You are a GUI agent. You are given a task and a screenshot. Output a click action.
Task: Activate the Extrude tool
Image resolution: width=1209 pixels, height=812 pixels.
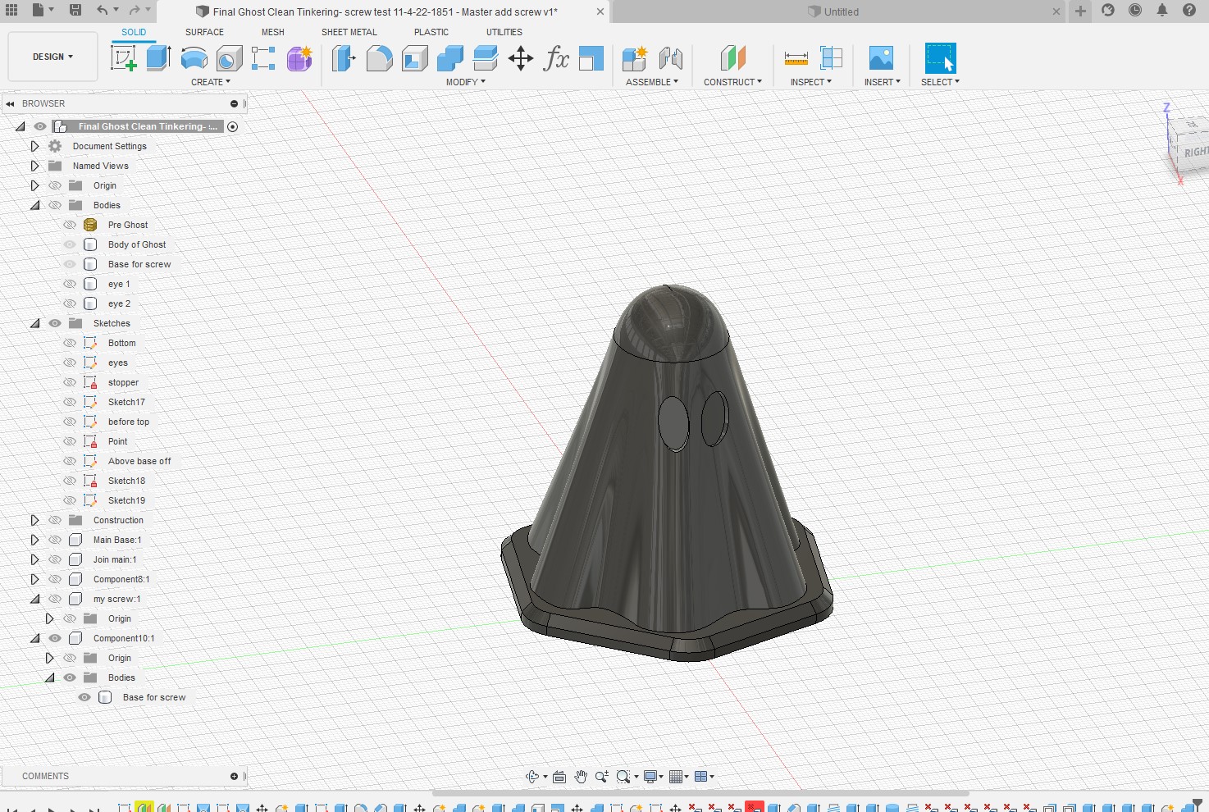tap(159, 57)
